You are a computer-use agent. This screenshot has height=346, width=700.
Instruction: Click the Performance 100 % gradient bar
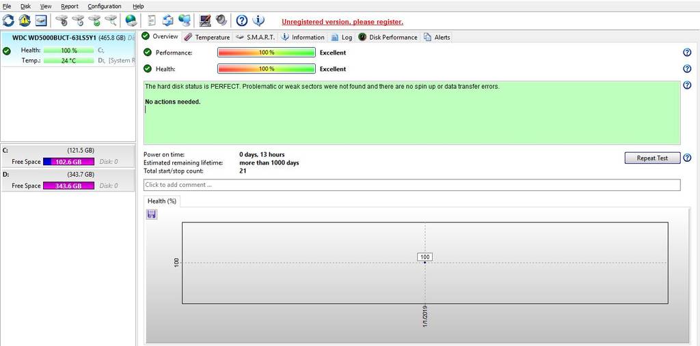point(267,53)
